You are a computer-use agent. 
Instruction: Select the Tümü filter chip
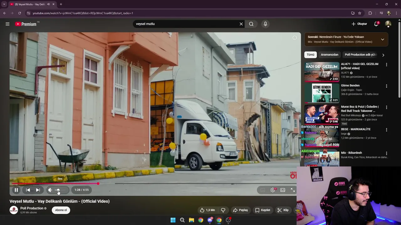(x=310, y=55)
